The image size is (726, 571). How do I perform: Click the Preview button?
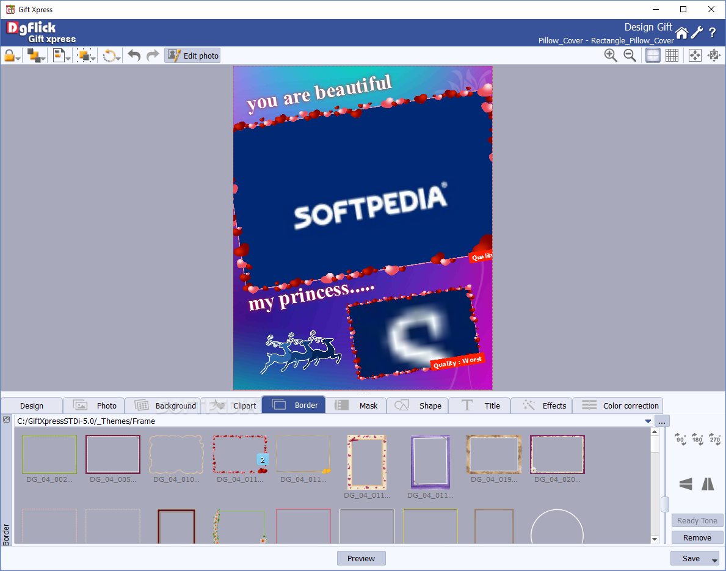361,559
